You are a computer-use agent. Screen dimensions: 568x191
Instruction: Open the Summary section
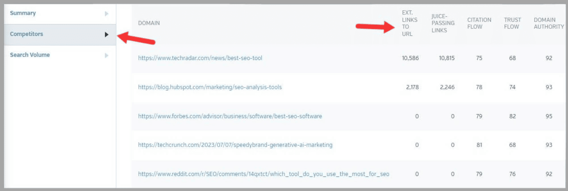[23, 13]
